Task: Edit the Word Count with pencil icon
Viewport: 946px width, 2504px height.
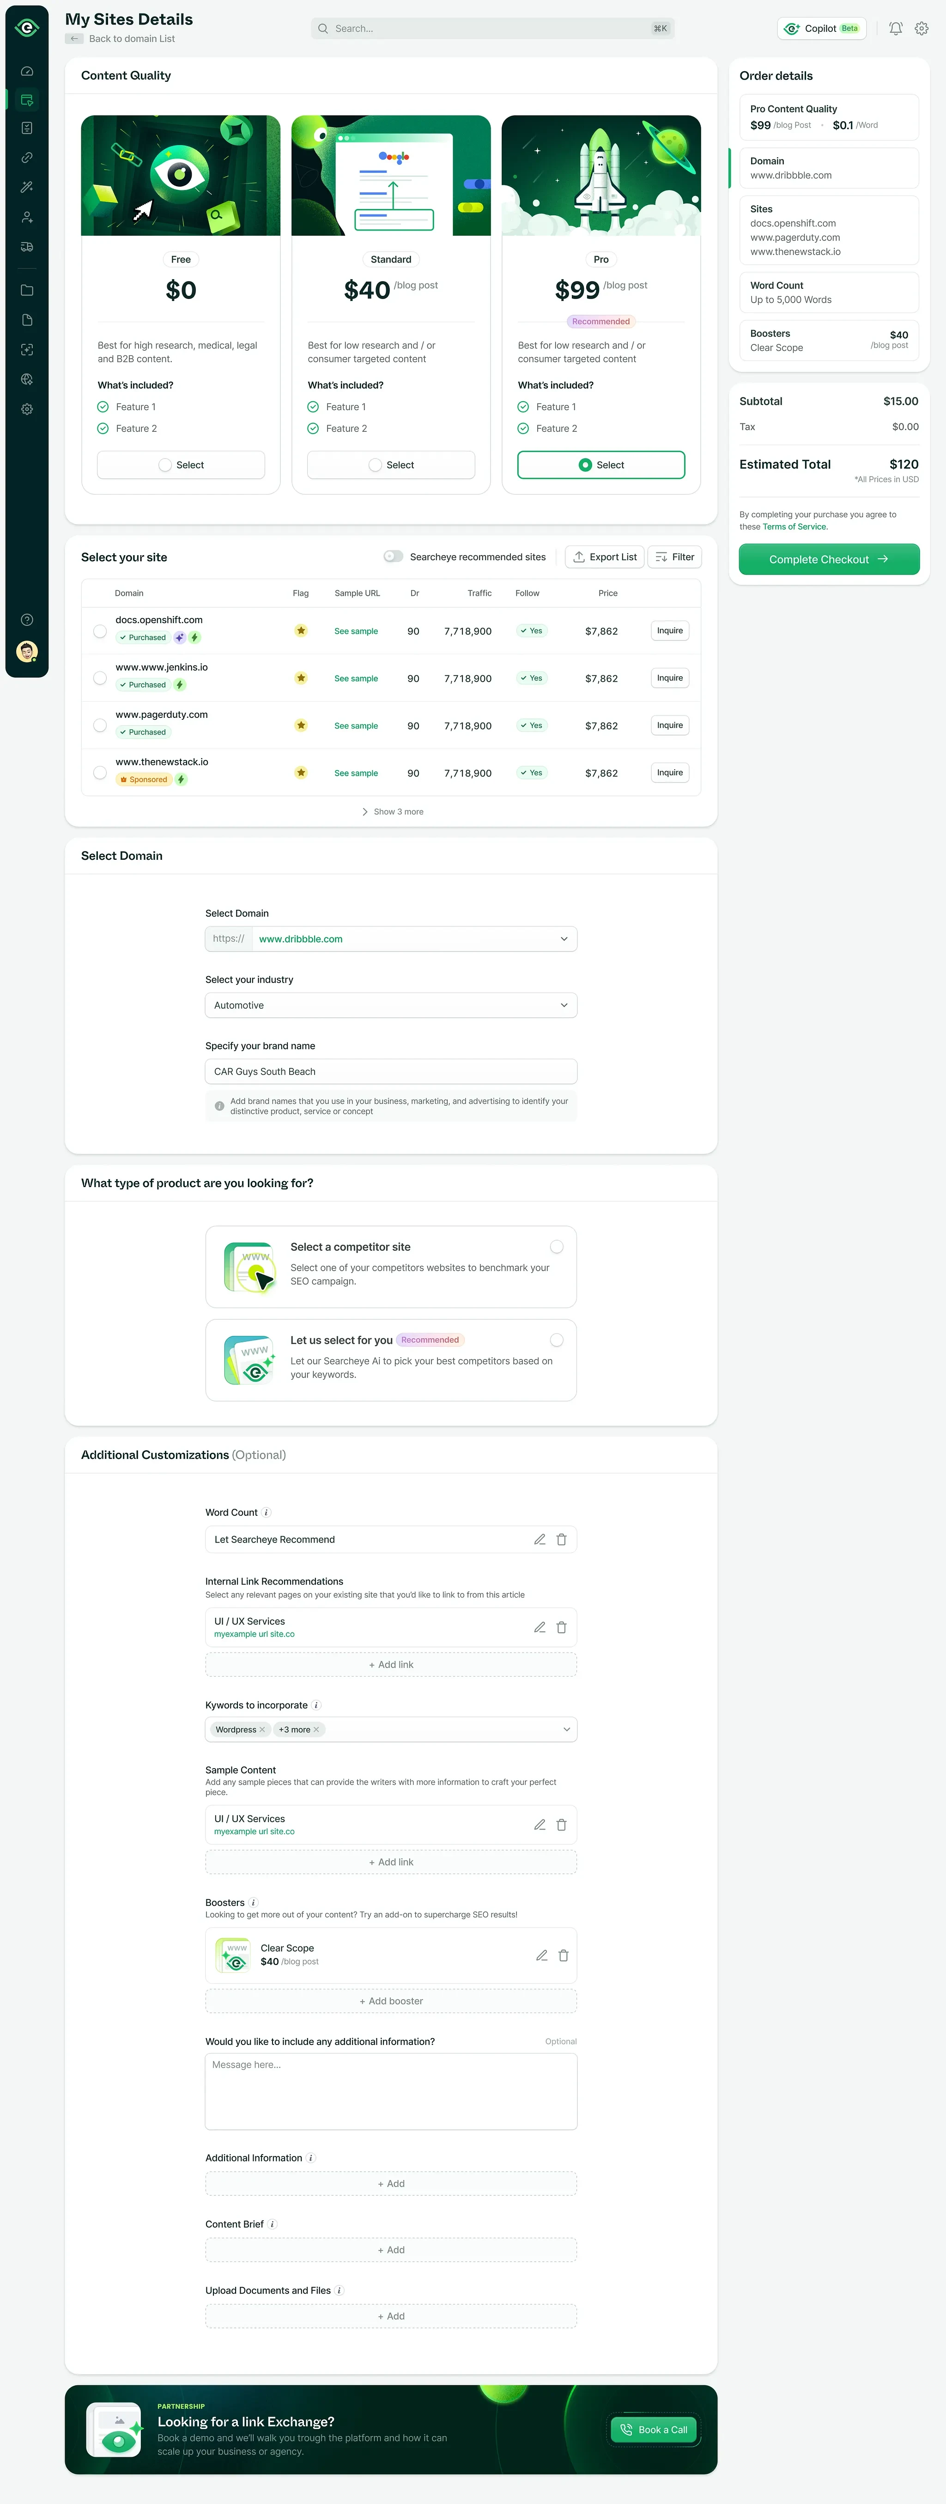Action: [540, 1540]
